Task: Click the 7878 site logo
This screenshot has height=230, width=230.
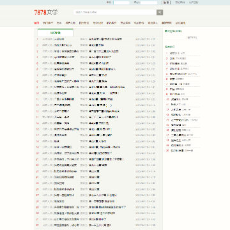Action: 46,12
